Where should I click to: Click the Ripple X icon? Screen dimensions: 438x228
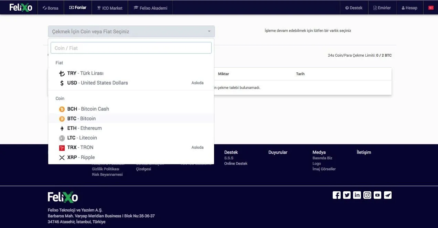[62, 158]
